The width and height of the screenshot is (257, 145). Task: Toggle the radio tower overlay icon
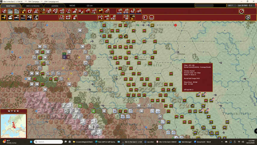(49, 11)
